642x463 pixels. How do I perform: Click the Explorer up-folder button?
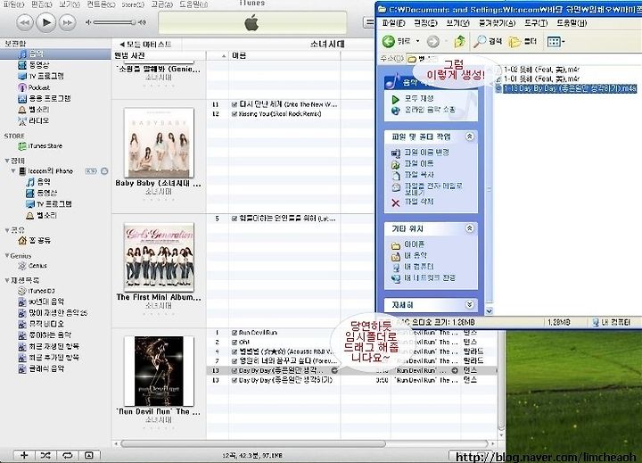460,41
